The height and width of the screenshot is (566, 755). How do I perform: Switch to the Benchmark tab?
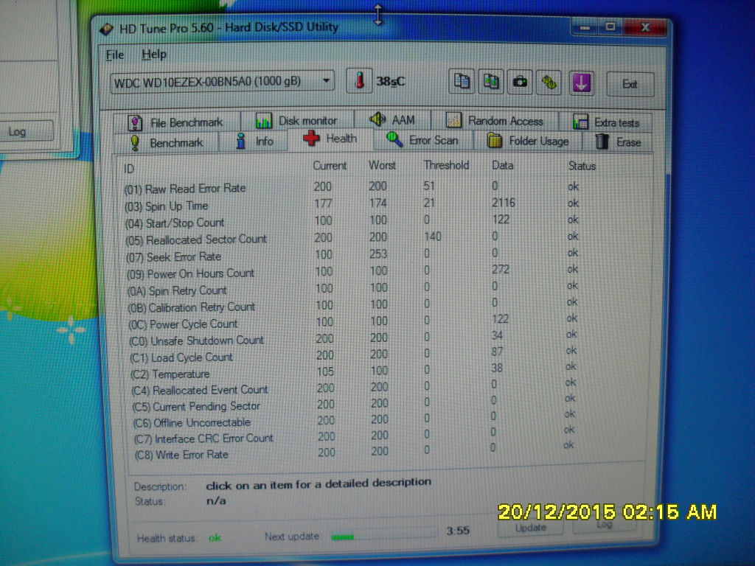coord(166,142)
